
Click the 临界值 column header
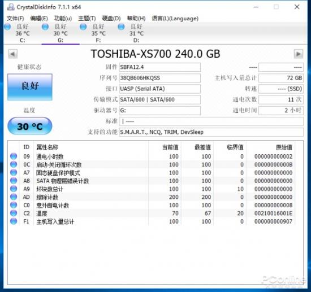click(x=235, y=147)
